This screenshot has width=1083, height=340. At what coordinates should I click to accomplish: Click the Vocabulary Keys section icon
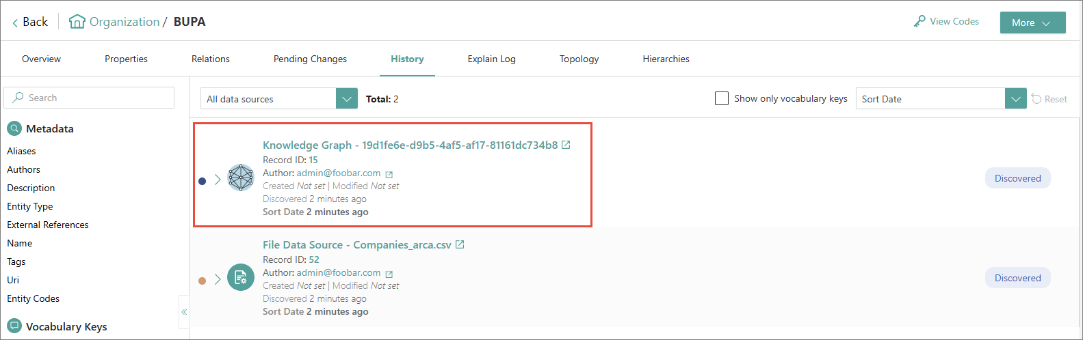coord(14,326)
